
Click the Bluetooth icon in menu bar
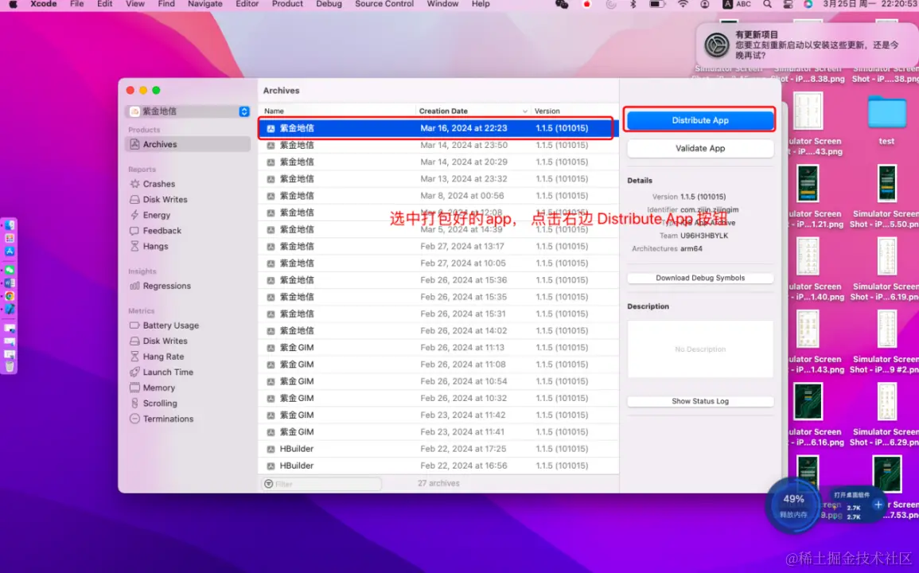pos(633,4)
